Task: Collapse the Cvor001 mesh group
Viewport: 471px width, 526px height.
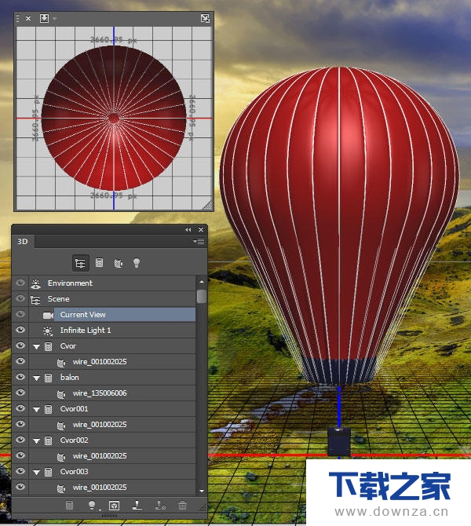Action: (37, 410)
